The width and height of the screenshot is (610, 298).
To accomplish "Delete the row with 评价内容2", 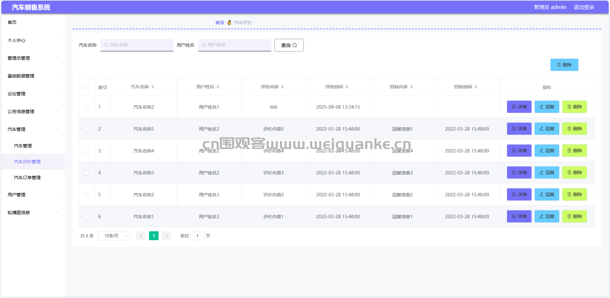I will tap(574, 194).
